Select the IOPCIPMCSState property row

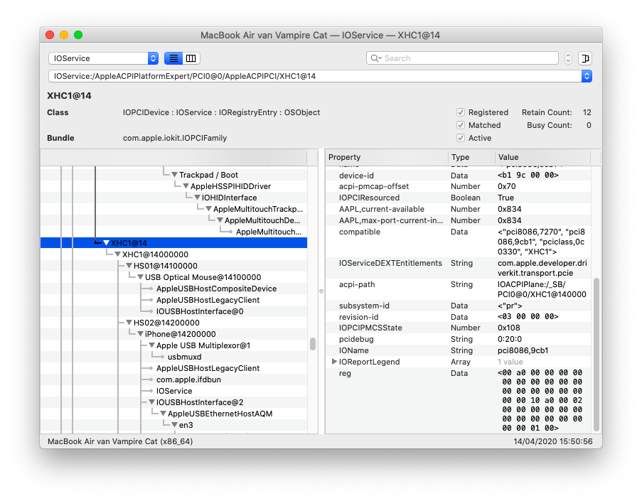pyautogui.click(x=459, y=328)
